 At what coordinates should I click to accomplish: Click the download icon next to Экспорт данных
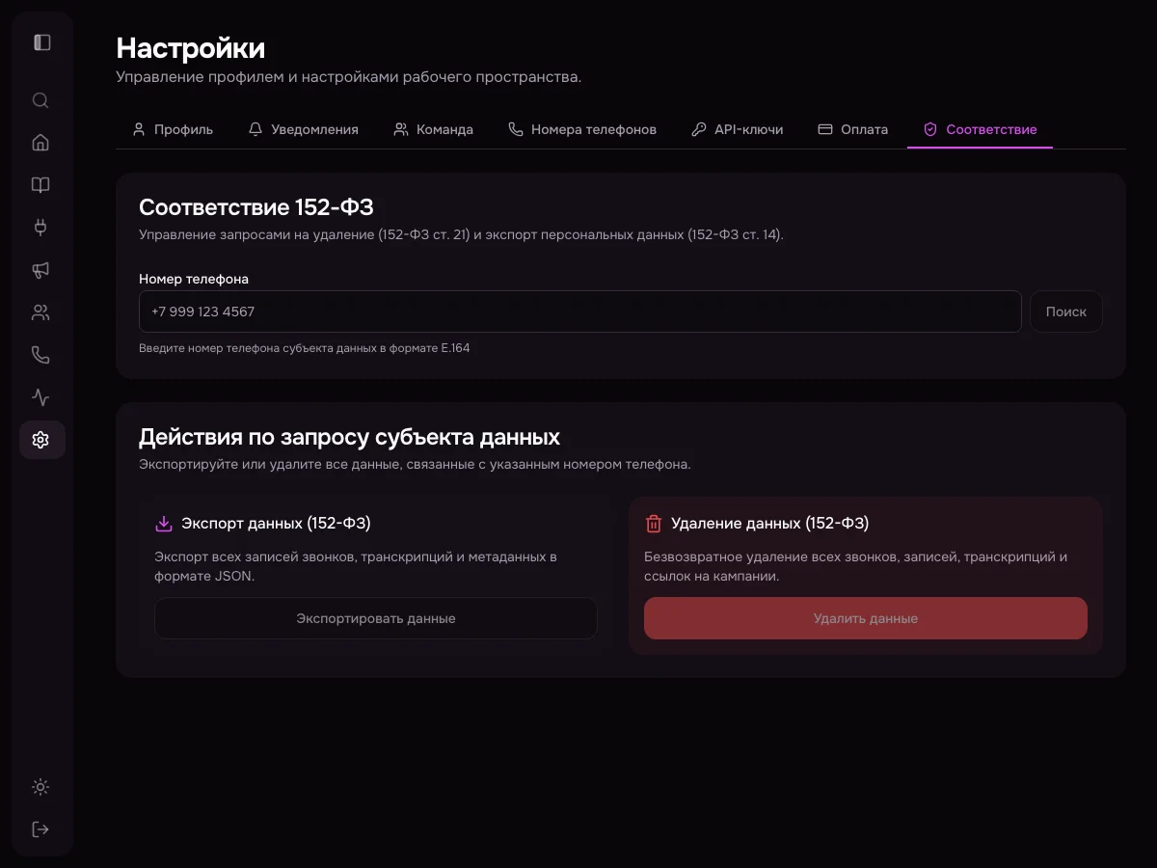coord(163,523)
